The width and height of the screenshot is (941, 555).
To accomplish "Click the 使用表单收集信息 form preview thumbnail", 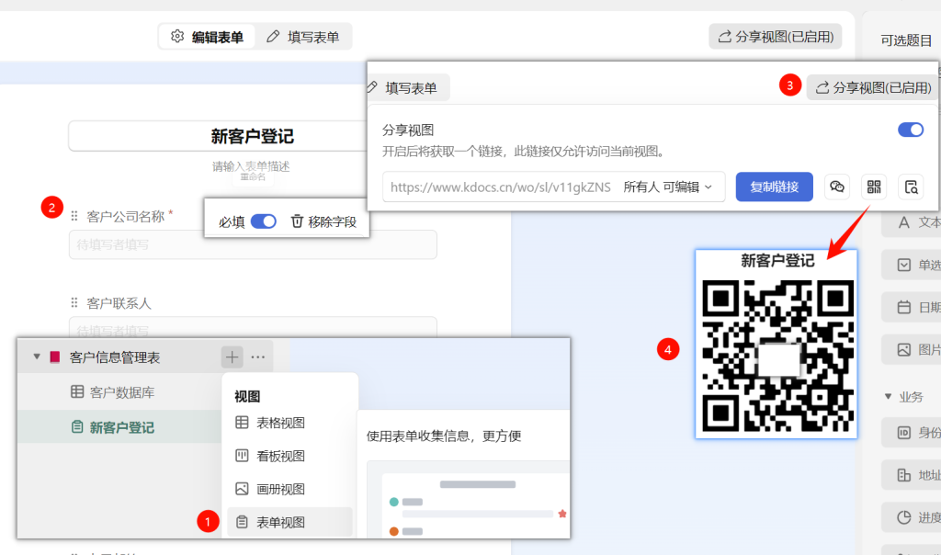I will 469,499.
